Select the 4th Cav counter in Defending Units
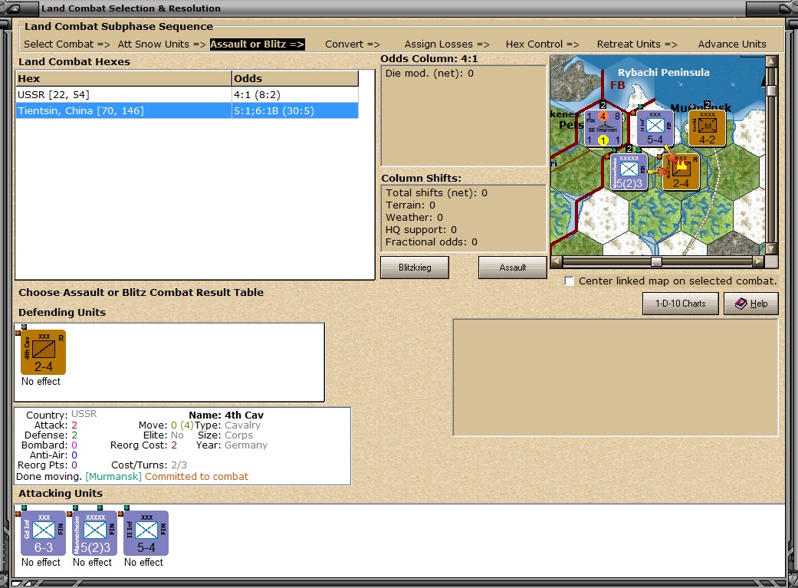798x588 pixels. pos(43,353)
